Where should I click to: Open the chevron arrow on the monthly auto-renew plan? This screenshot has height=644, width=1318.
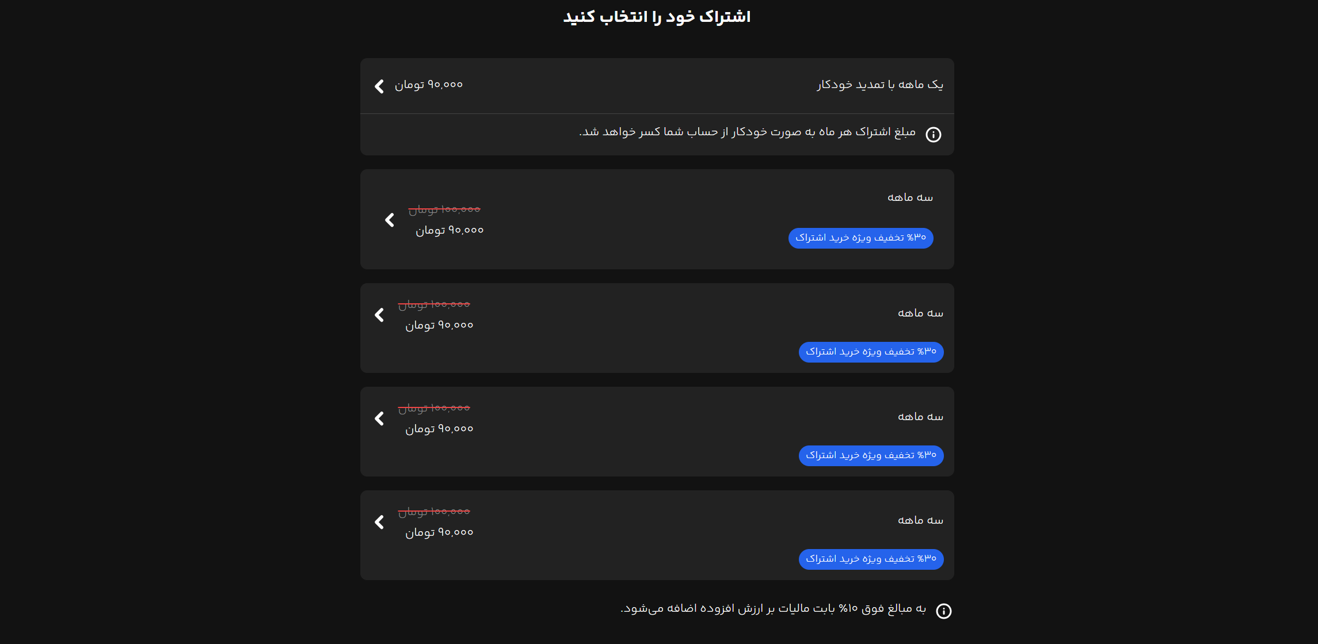coord(379,86)
